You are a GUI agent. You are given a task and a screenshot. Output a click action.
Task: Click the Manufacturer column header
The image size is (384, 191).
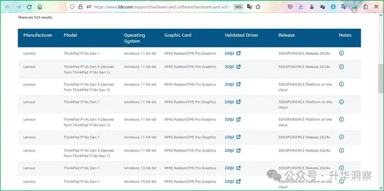(x=38, y=35)
